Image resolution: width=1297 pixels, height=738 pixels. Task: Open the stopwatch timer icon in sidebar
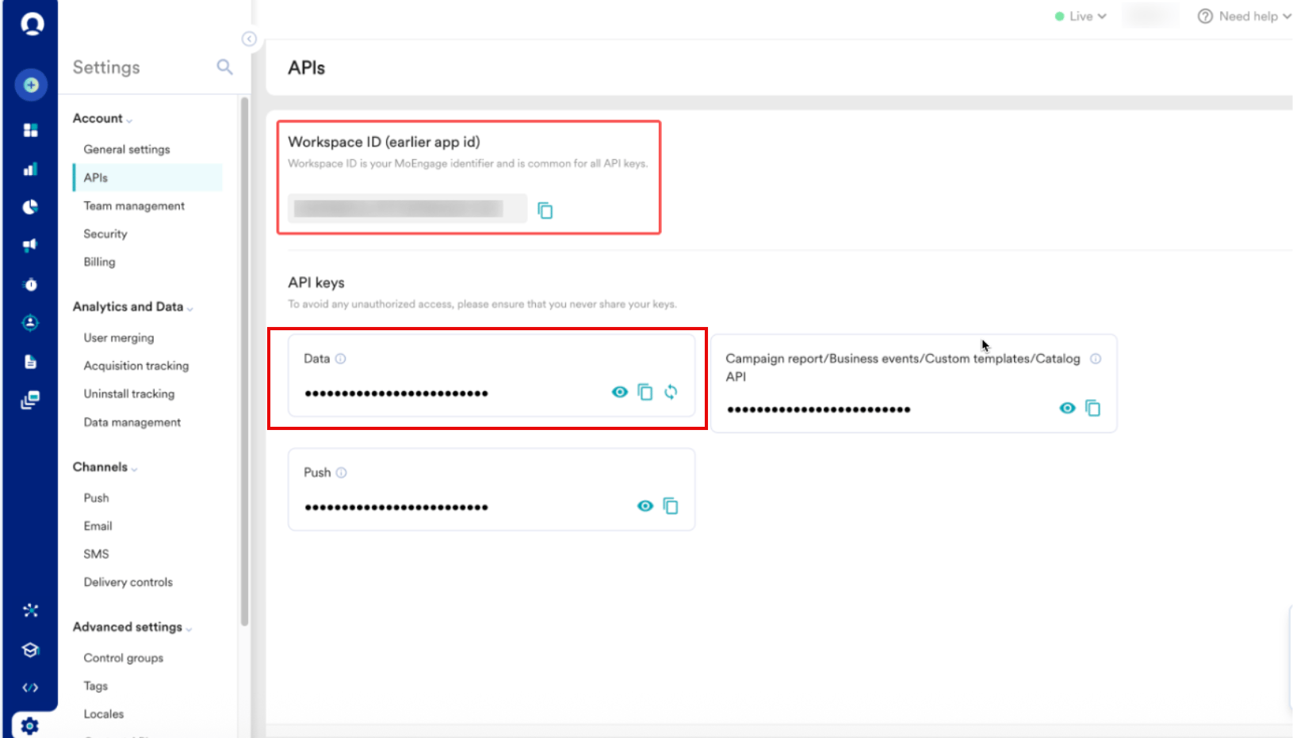(31, 284)
